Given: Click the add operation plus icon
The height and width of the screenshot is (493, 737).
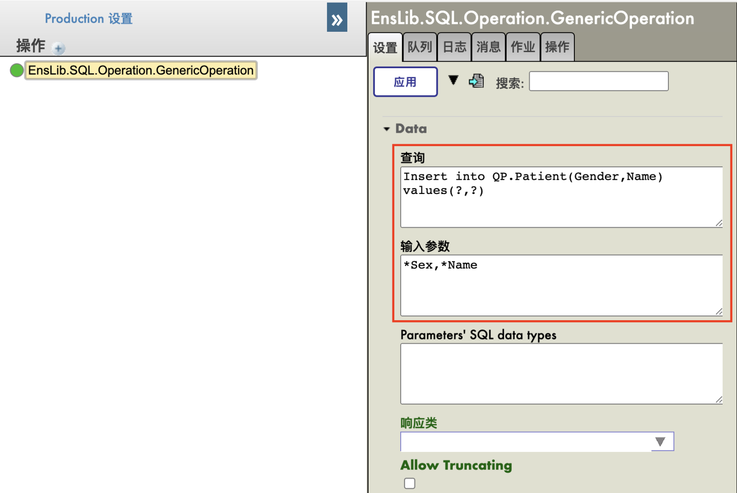Looking at the screenshot, I should pos(58,48).
